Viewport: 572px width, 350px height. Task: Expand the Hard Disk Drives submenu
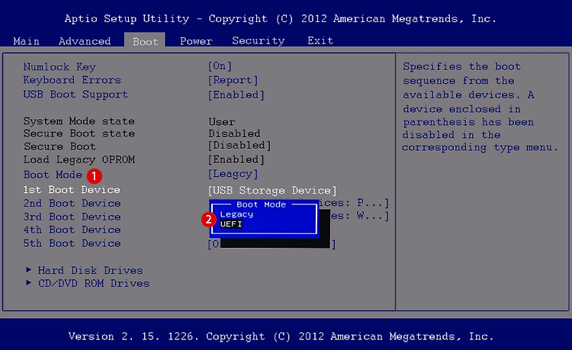pos(85,270)
